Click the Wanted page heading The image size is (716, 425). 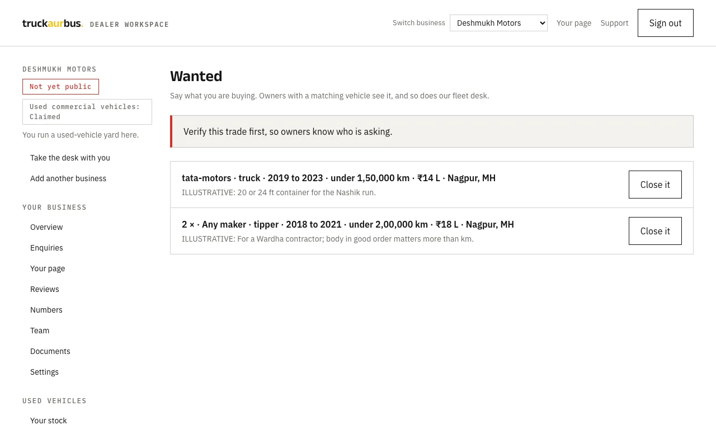(196, 76)
